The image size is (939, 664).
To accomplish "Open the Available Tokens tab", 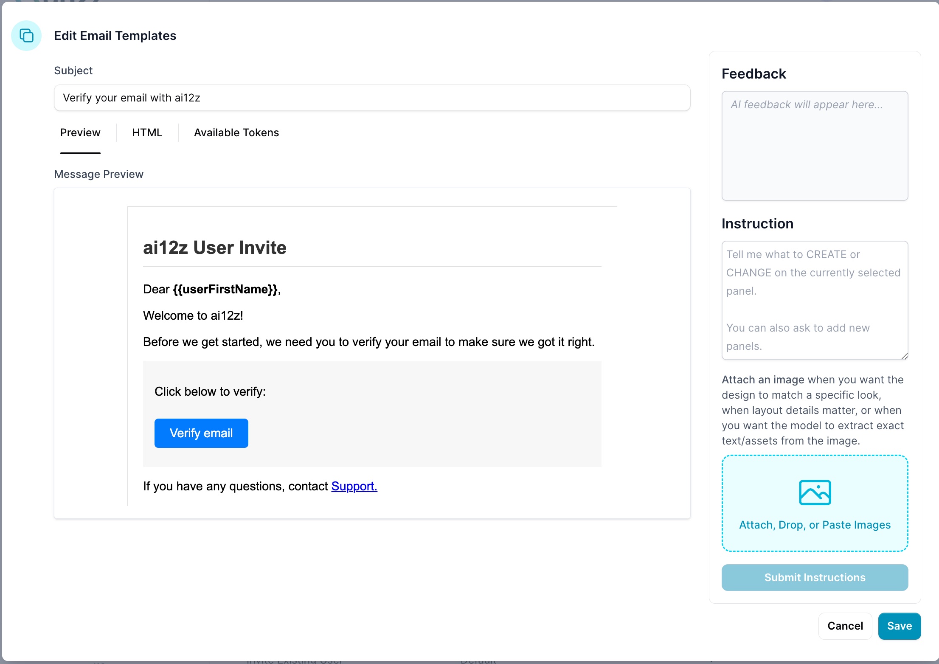I will click(236, 132).
